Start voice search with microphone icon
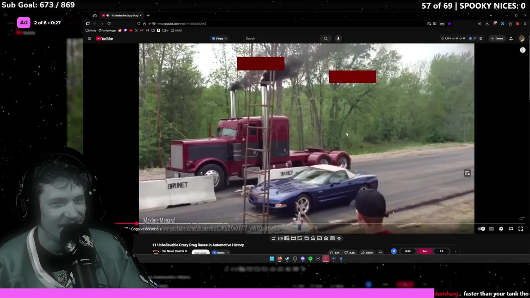 [338, 38]
